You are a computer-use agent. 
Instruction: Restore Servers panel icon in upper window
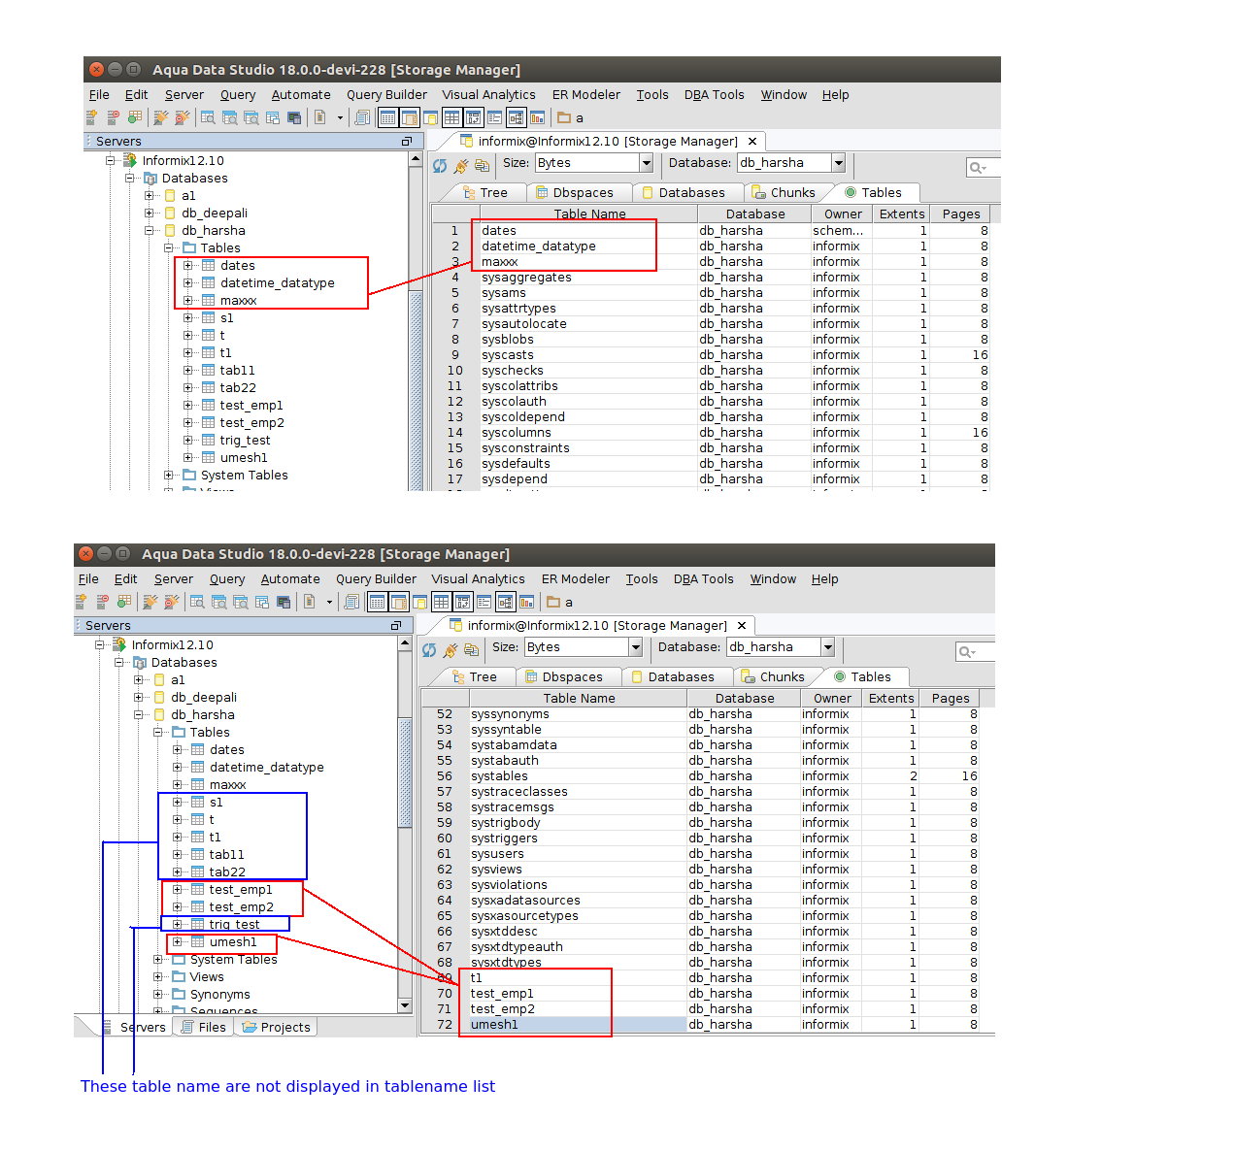pos(407,142)
